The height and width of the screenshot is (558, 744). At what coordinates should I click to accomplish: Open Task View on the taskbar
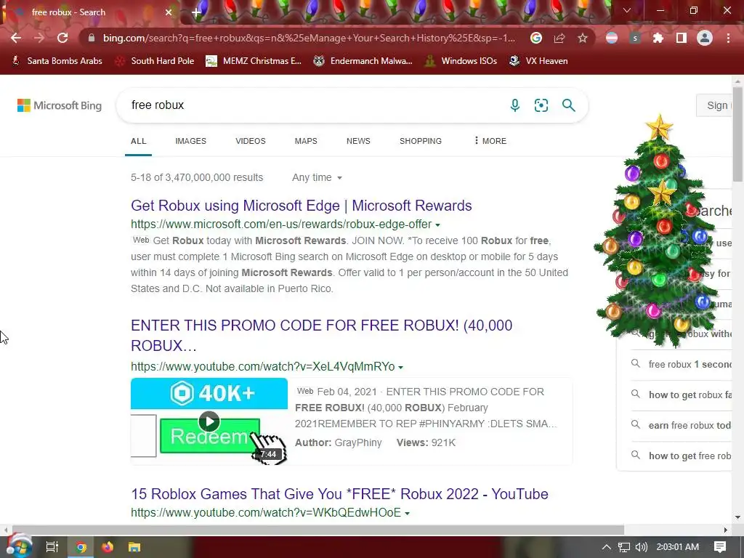pyautogui.click(x=52, y=547)
